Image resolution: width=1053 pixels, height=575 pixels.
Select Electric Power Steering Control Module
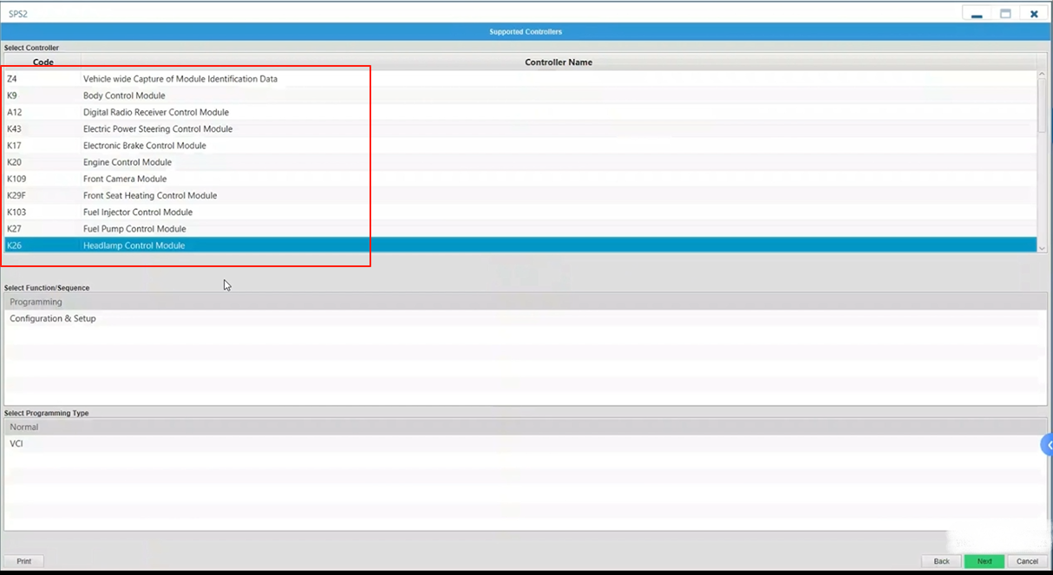(x=158, y=129)
